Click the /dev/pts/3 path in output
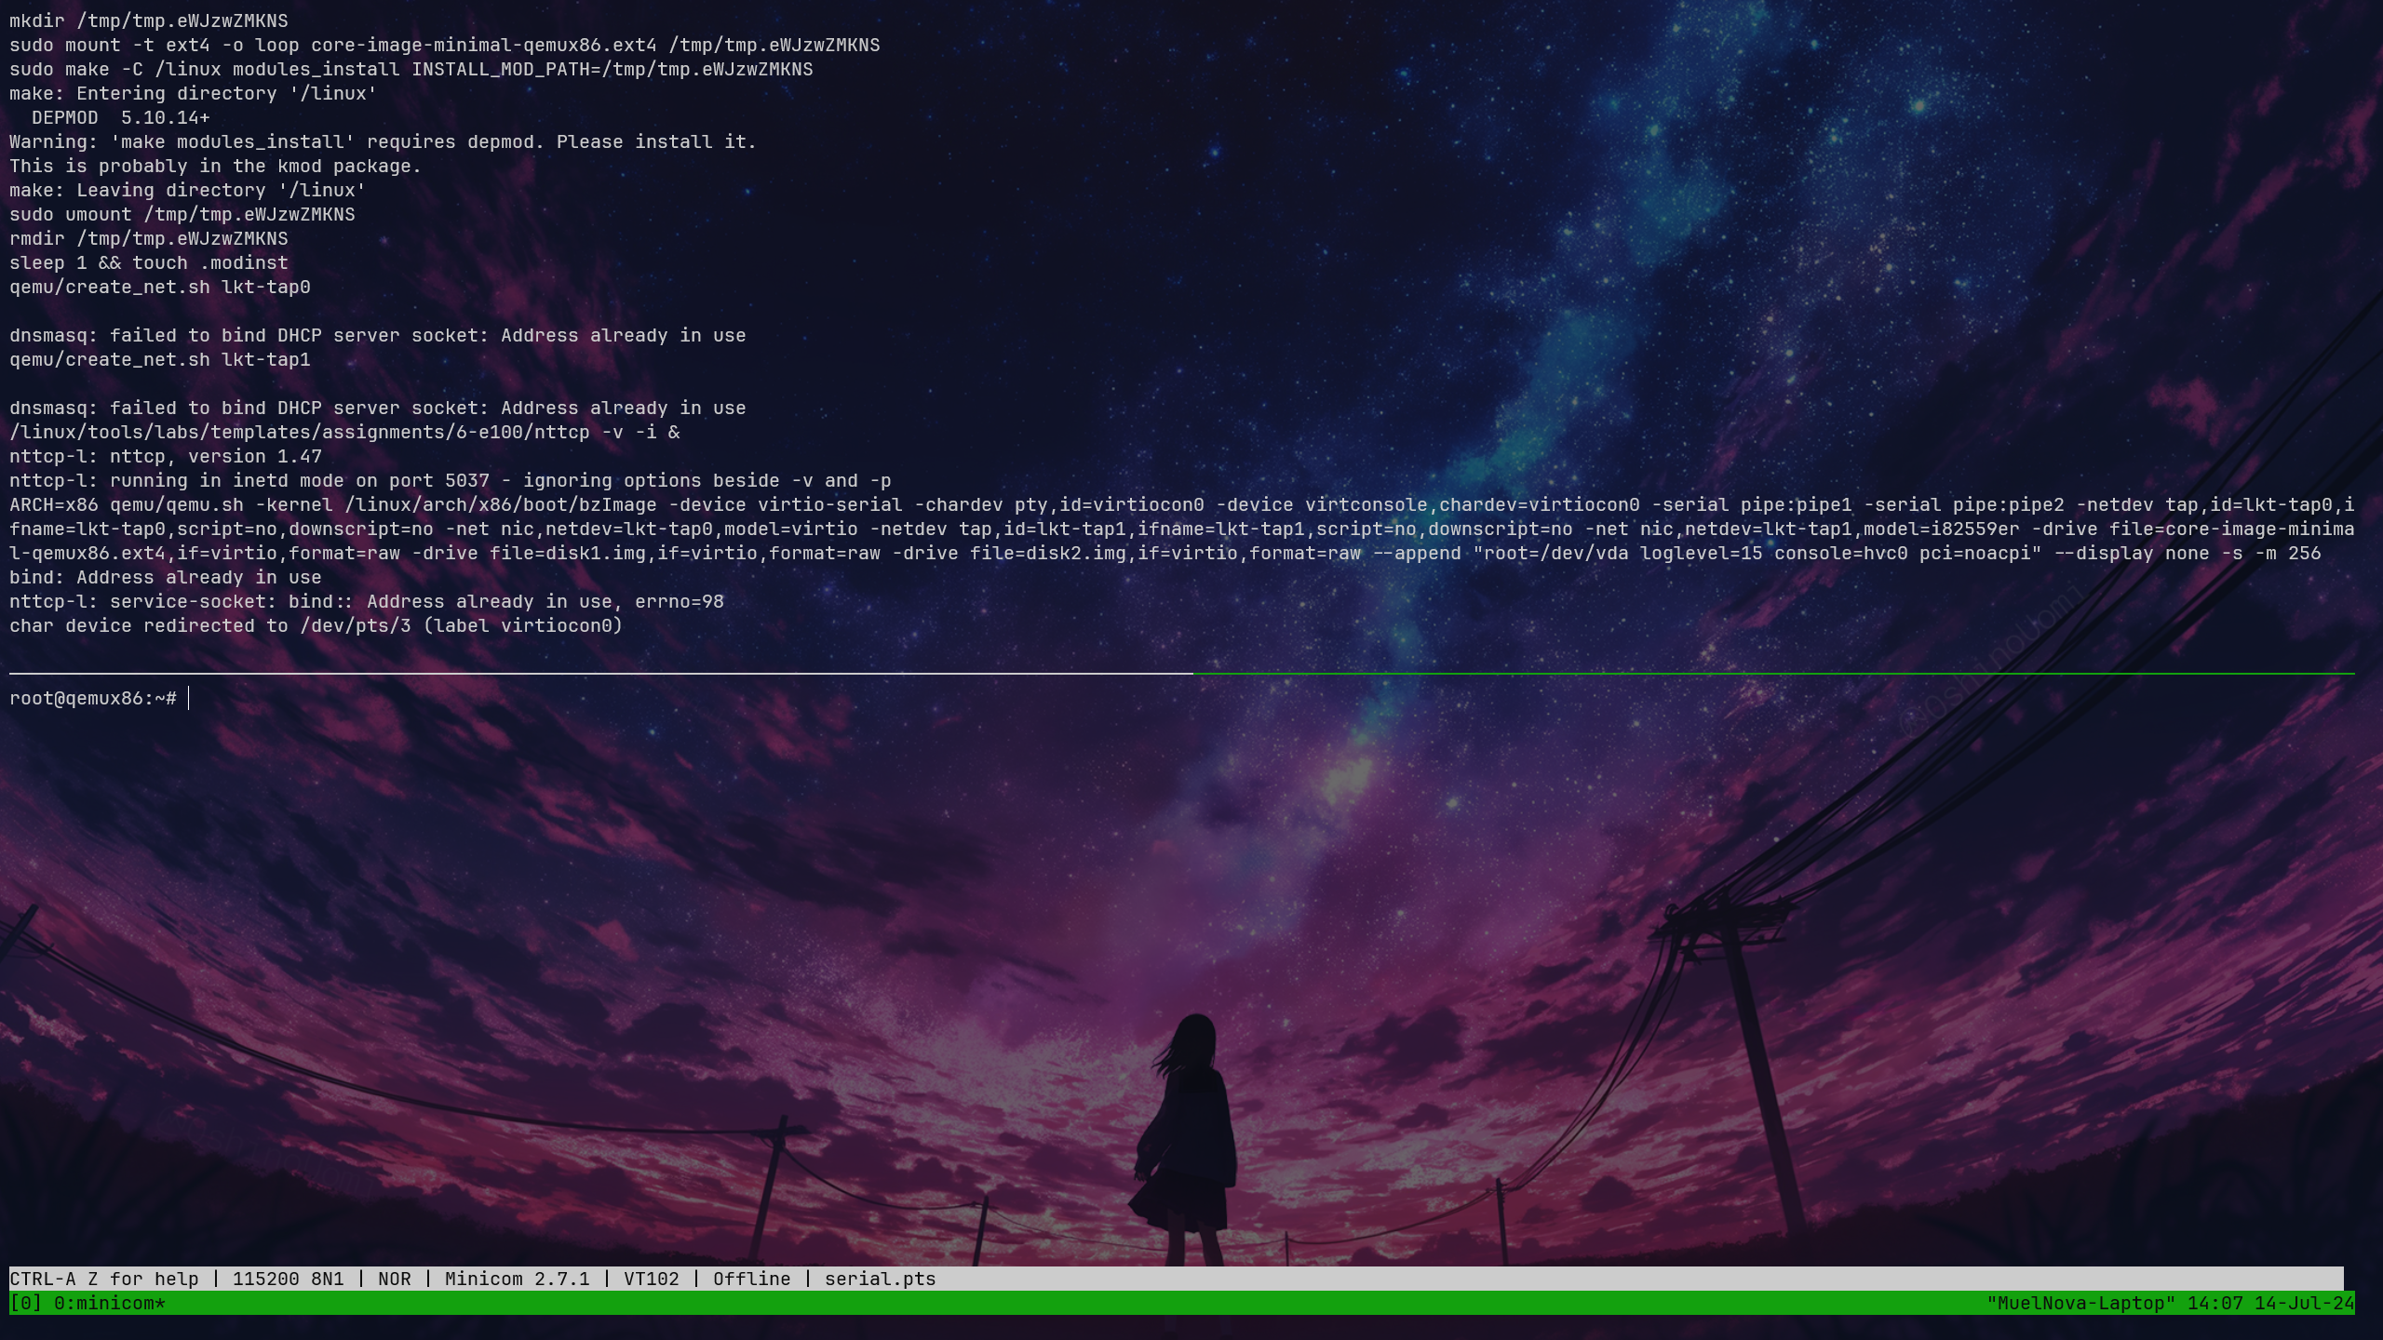Viewport: 2383px width, 1340px height. coord(355,625)
